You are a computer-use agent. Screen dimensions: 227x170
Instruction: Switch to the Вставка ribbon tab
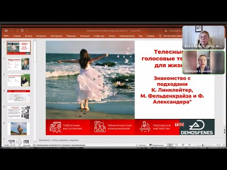[x=28, y=36]
